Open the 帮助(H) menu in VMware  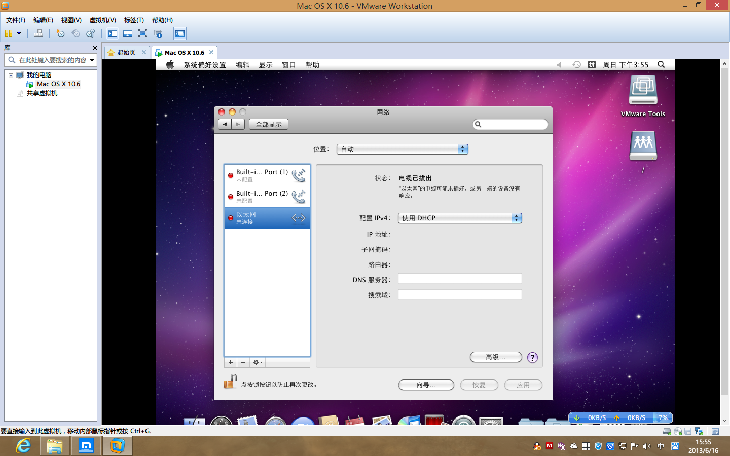point(162,20)
